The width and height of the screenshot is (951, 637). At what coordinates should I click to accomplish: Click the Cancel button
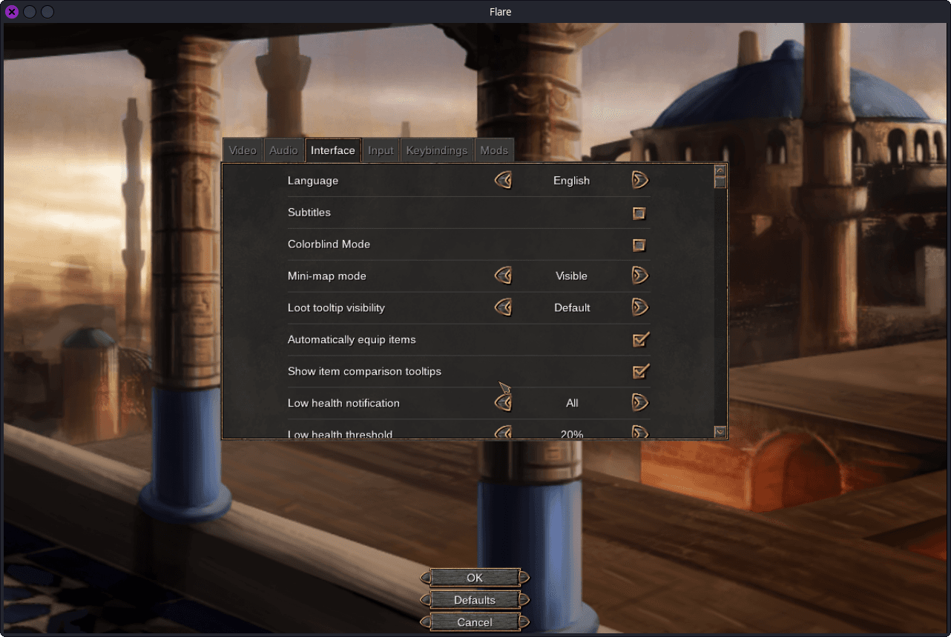click(x=475, y=622)
